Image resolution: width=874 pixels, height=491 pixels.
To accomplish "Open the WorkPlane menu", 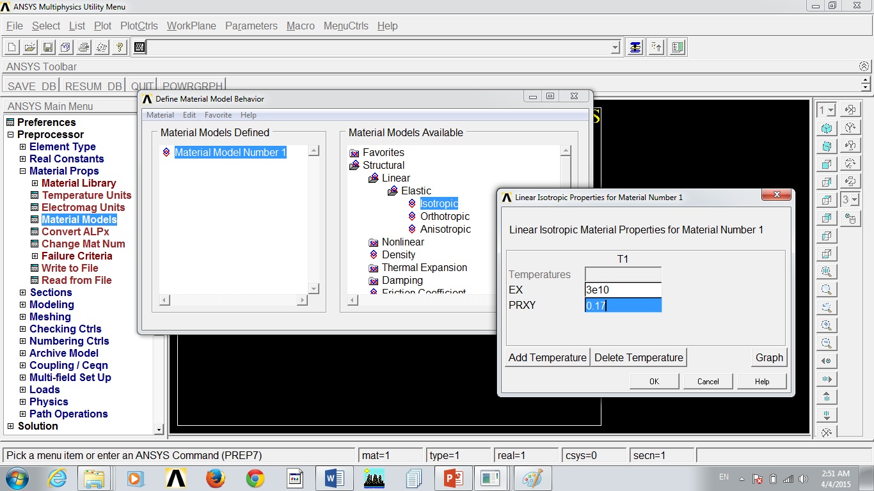I will (191, 26).
